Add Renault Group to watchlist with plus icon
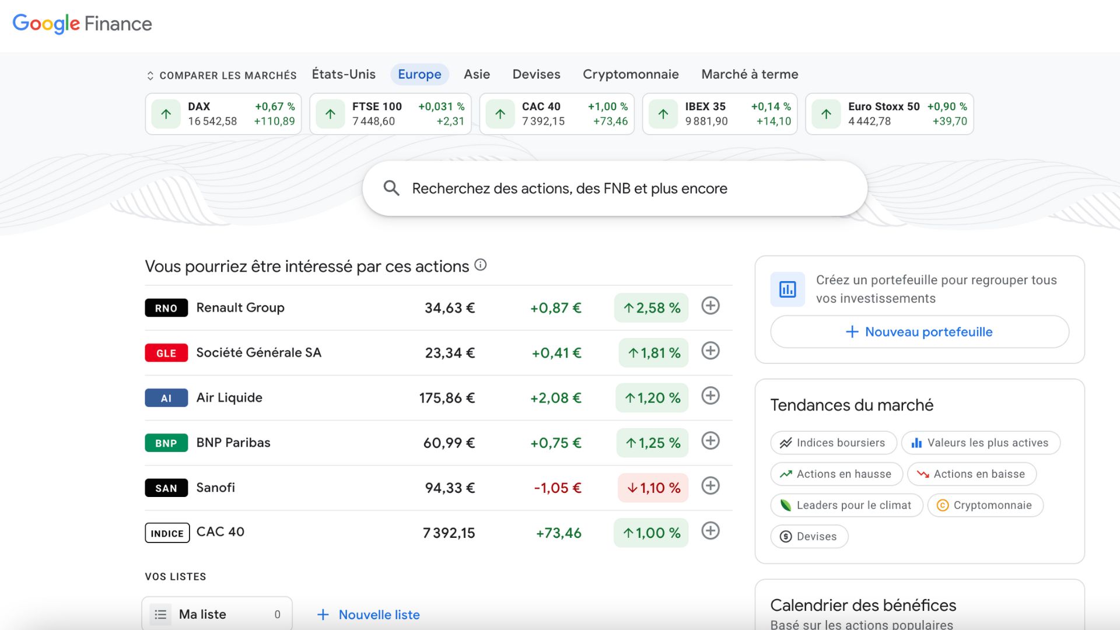Screen dimensions: 1120x630 coord(710,306)
